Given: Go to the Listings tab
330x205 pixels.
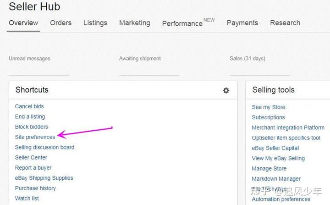Looking at the screenshot, I should tap(95, 23).
